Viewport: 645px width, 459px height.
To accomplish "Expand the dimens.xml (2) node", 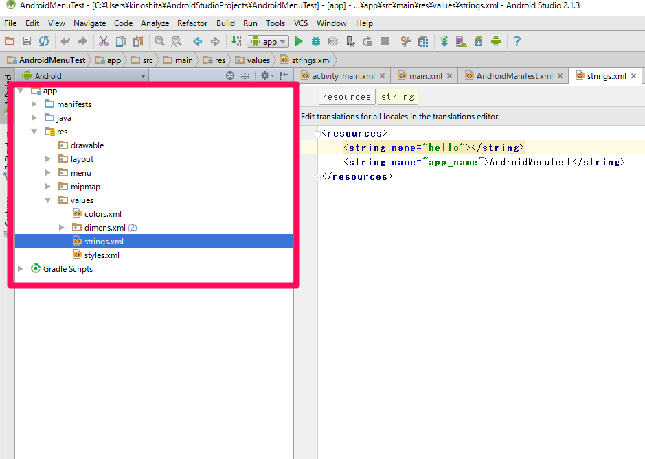I will 61,227.
